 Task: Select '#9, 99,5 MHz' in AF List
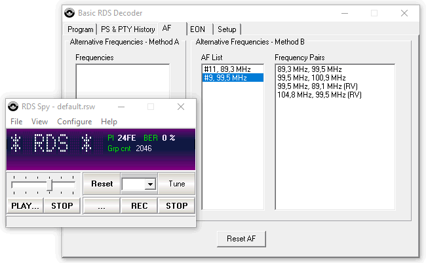pos(233,78)
